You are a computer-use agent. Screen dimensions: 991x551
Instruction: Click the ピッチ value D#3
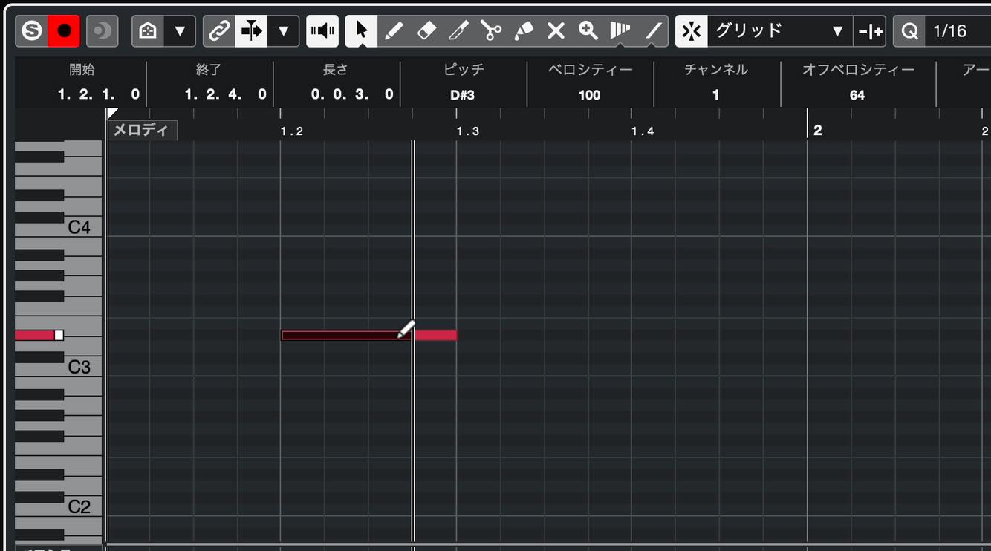click(x=462, y=95)
